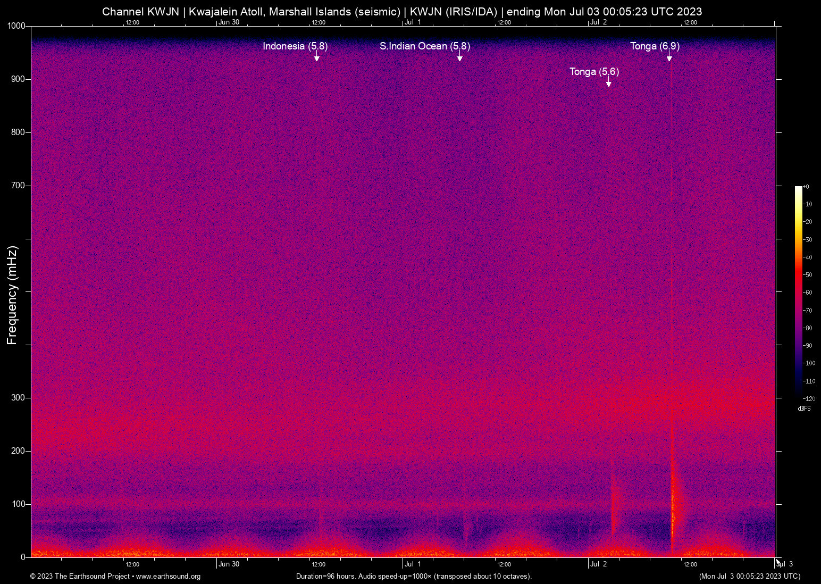Click the -120 value on the color scale
The width and height of the screenshot is (821, 584).
coord(809,399)
